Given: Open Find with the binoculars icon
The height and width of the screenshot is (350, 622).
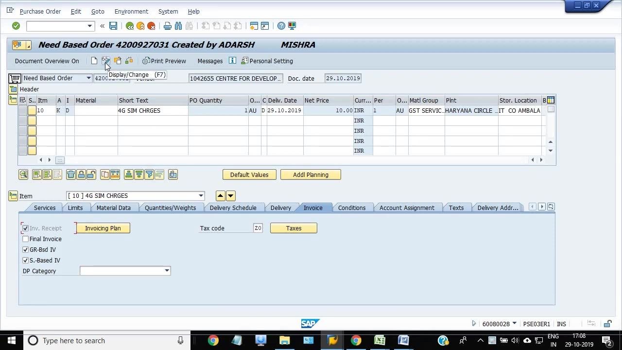Looking at the screenshot, I should click(178, 26).
